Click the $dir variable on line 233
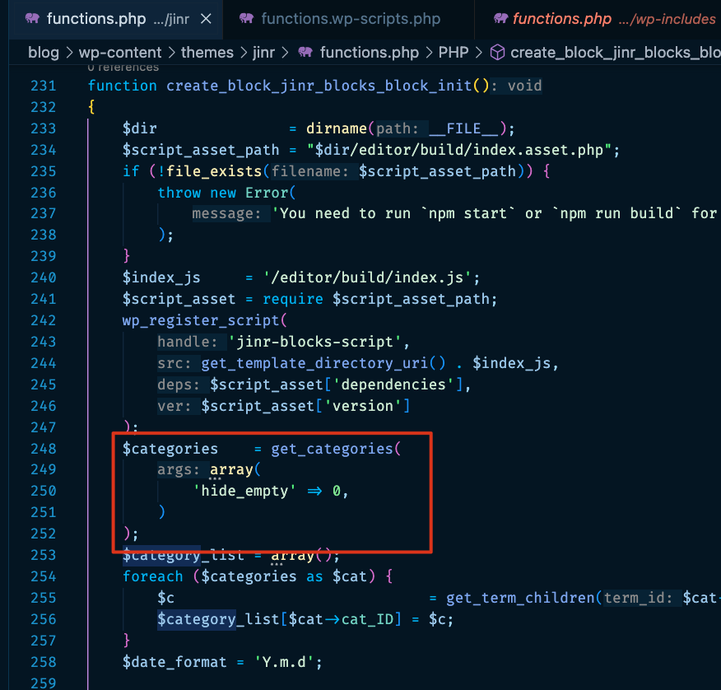 (140, 128)
